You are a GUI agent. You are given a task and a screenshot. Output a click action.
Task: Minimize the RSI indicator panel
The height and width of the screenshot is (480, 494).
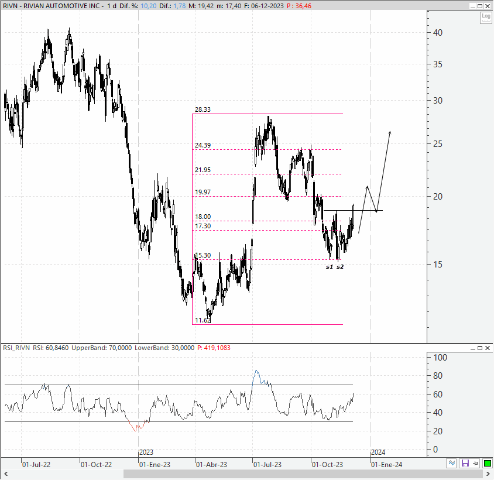click(472, 348)
